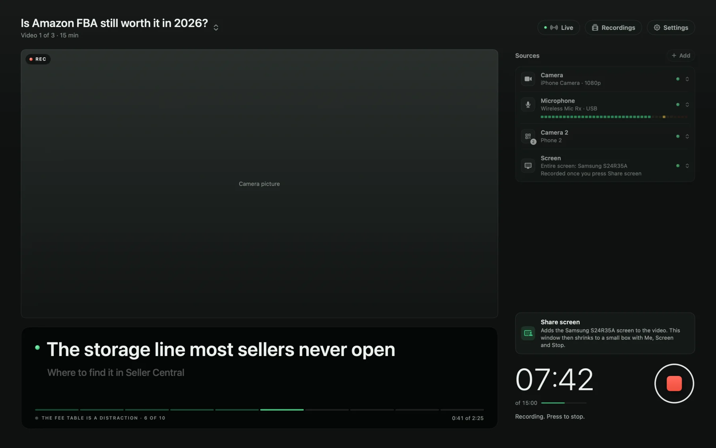Click the 'of 15:00' total time label
This screenshot has height=448, width=716.
(x=526, y=403)
